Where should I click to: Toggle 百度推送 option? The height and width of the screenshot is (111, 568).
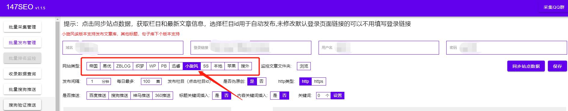pos(98,95)
